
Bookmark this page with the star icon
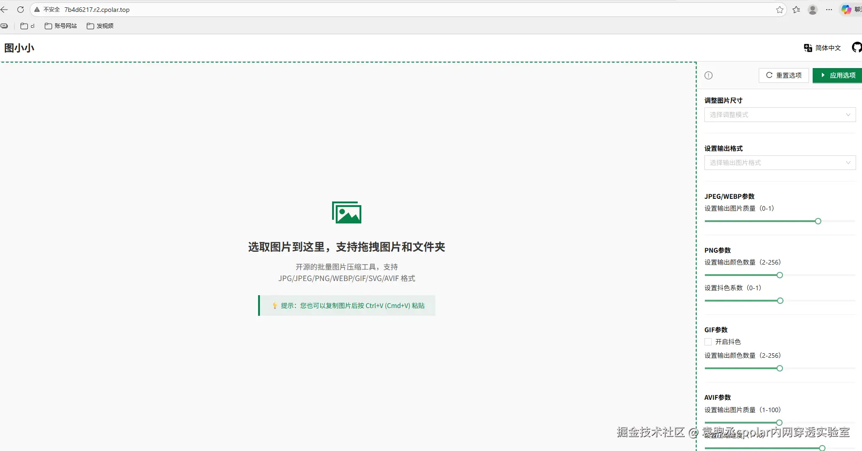point(780,10)
